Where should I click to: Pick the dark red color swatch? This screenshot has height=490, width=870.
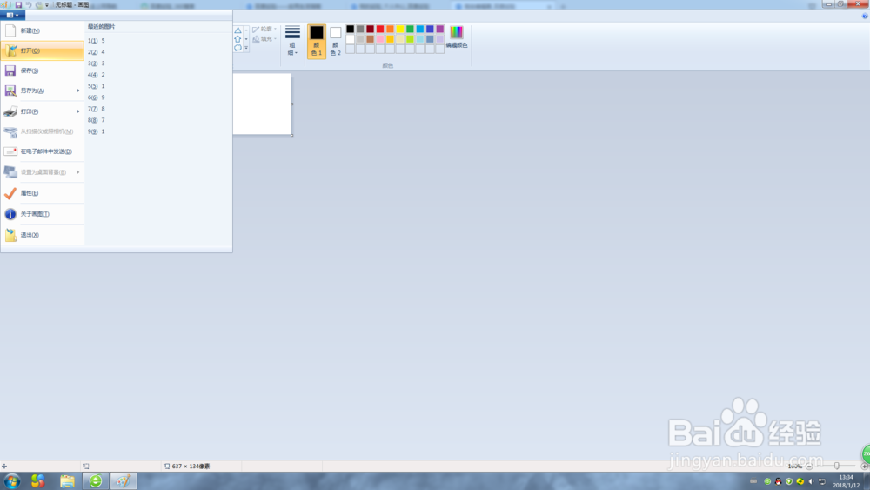(x=370, y=29)
